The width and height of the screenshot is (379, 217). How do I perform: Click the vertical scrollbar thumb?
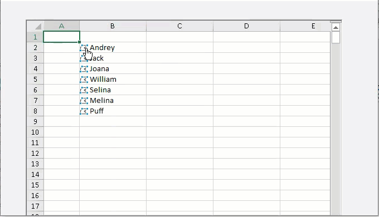pos(336,37)
